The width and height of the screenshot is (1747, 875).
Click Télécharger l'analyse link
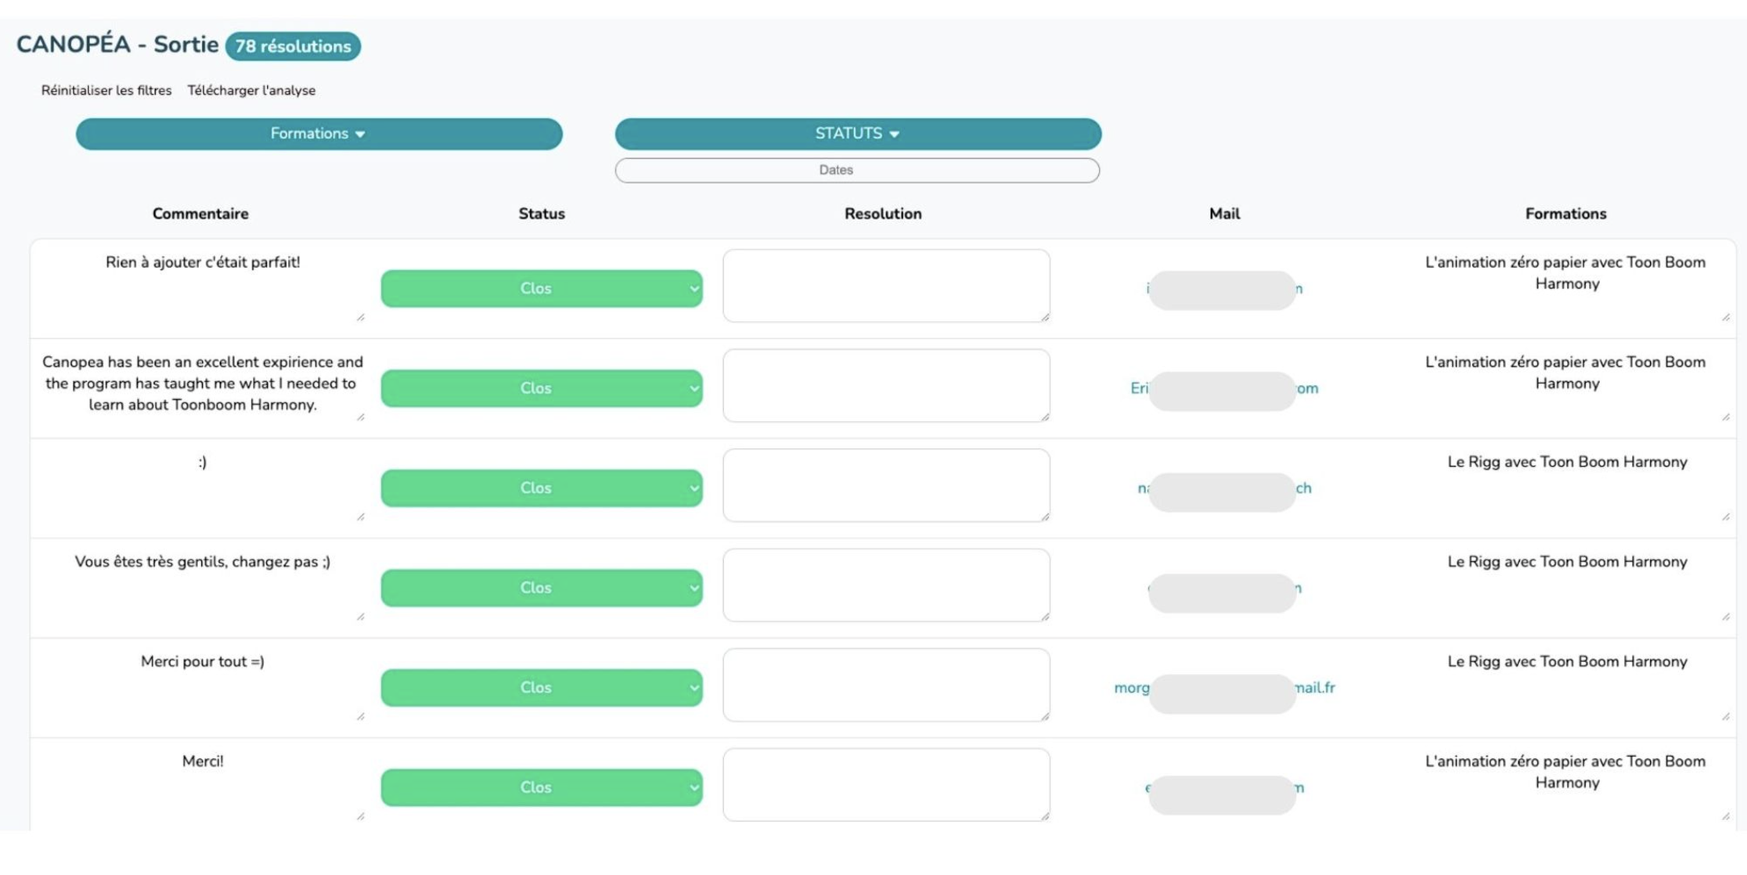251,90
